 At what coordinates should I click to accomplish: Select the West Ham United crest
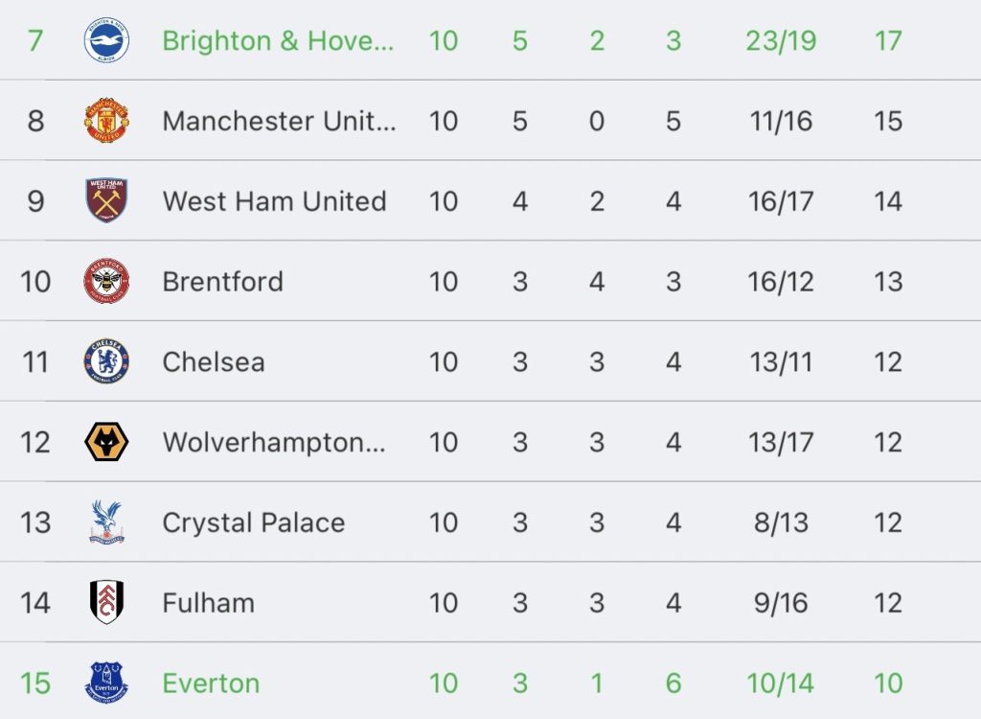tap(106, 201)
